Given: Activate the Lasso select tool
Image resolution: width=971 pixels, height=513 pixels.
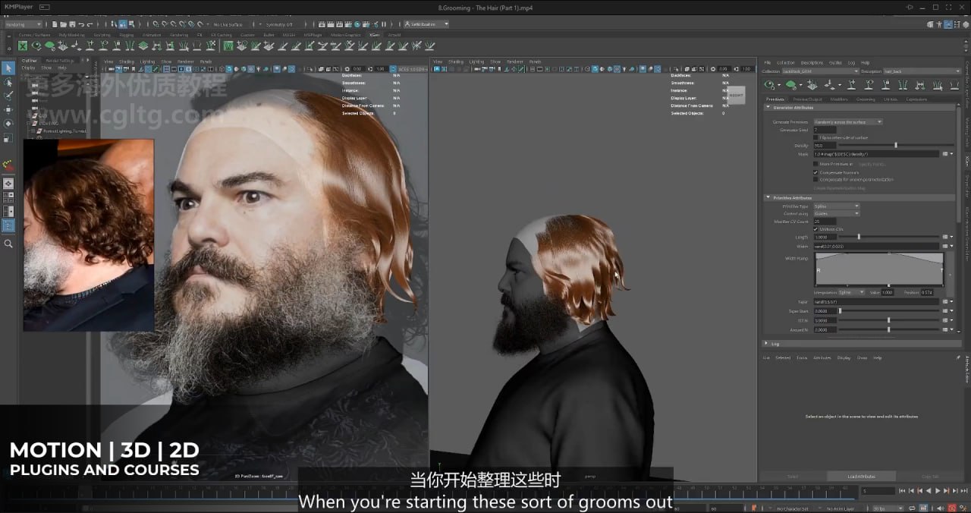Looking at the screenshot, I should point(8,83).
